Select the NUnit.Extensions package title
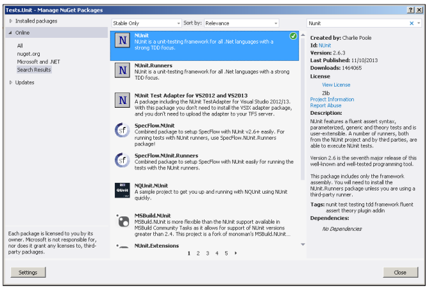This screenshot has height=288, width=429. click(156, 246)
